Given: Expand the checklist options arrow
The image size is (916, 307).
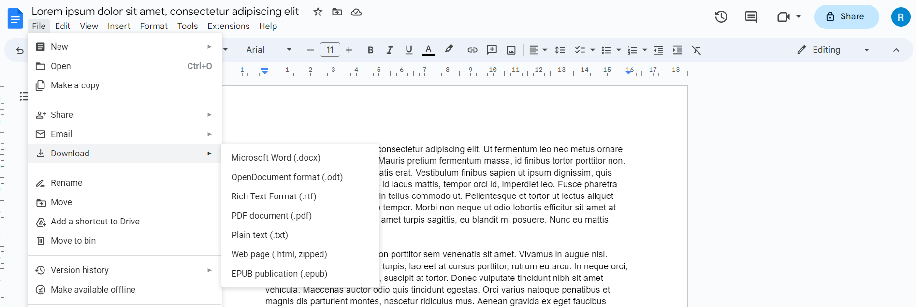Looking at the screenshot, I should pyautogui.click(x=593, y=50).
